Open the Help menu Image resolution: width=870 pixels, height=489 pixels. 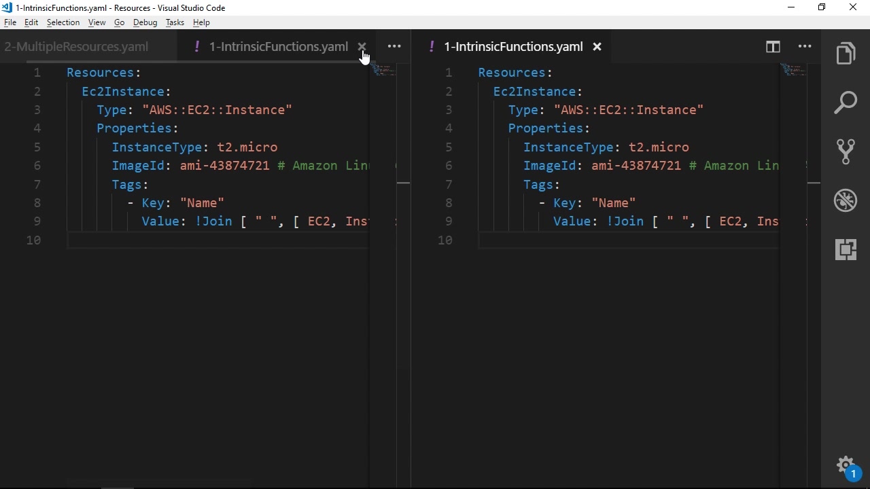(x=201, y=22)
